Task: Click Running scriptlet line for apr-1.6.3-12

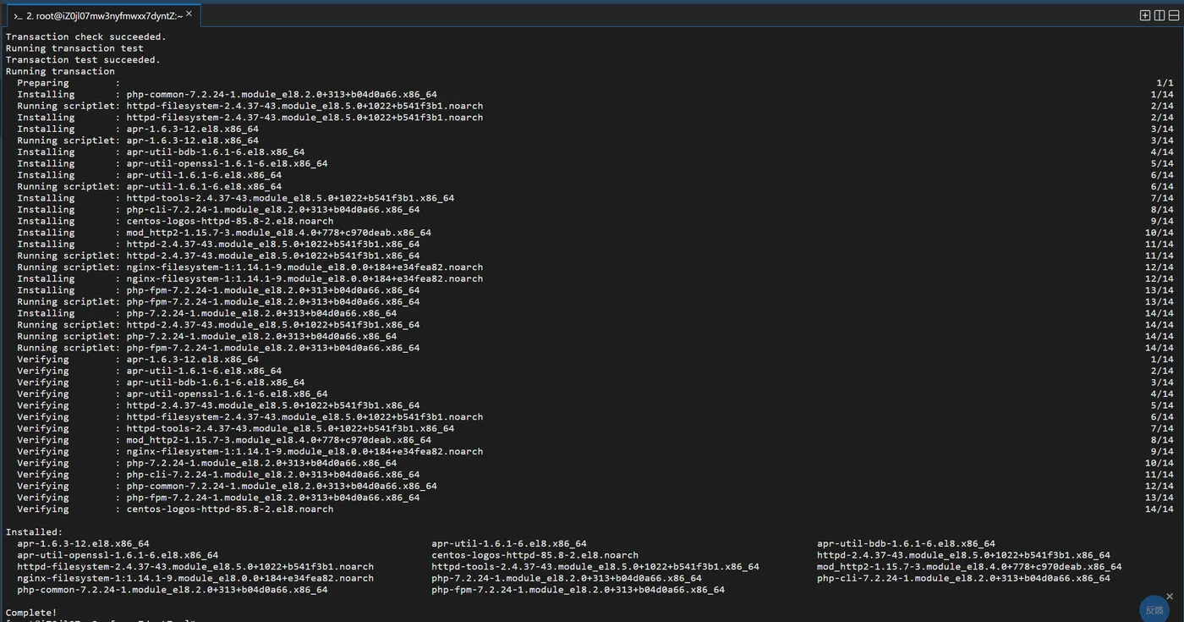Action: pos(138,140)
